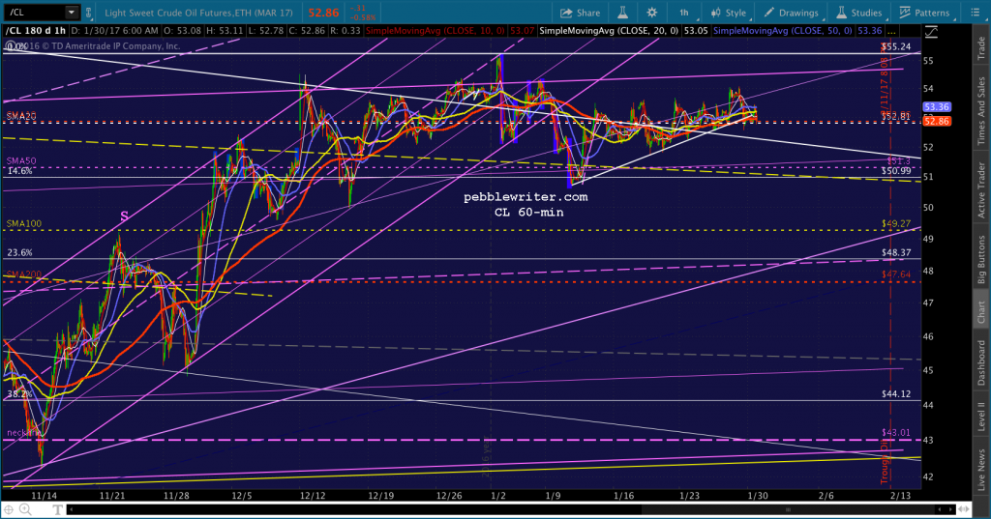Click the SMA100 line label
The image size is (991, 519).
point(24,223)
